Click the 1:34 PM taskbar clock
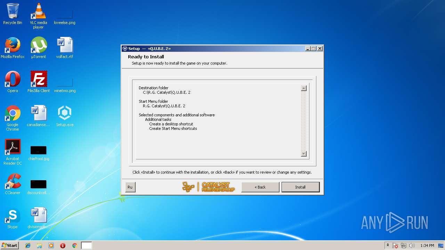The image size is (445, 250). (x=427, y=245)
